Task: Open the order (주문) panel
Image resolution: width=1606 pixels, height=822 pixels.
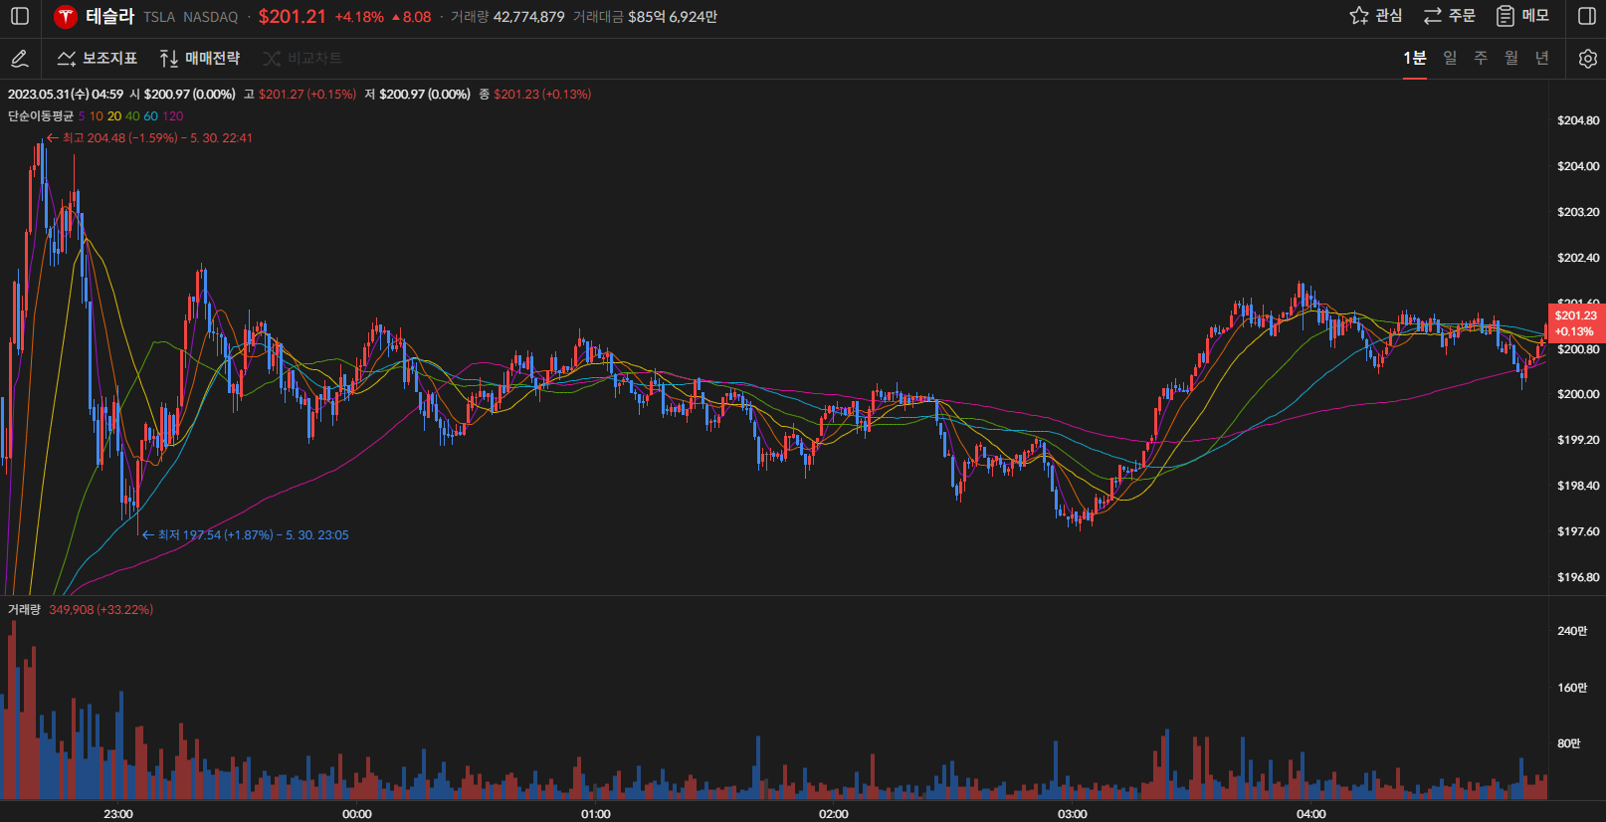Action: coord(1449,16)
